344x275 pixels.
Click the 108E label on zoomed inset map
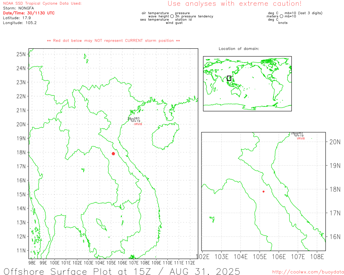point(317,257)
